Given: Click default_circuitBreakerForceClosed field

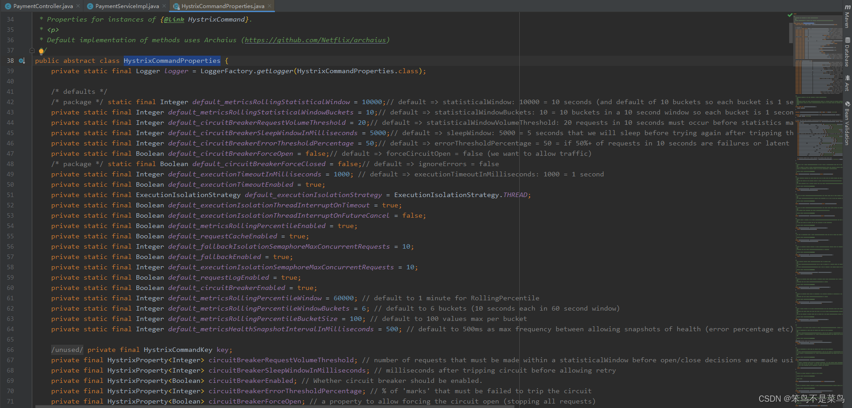Looking at the screenshot, I should tap(259, 164).
